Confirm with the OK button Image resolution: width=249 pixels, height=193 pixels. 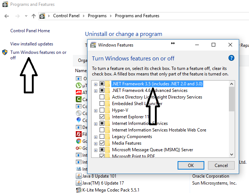pos(191,166)
